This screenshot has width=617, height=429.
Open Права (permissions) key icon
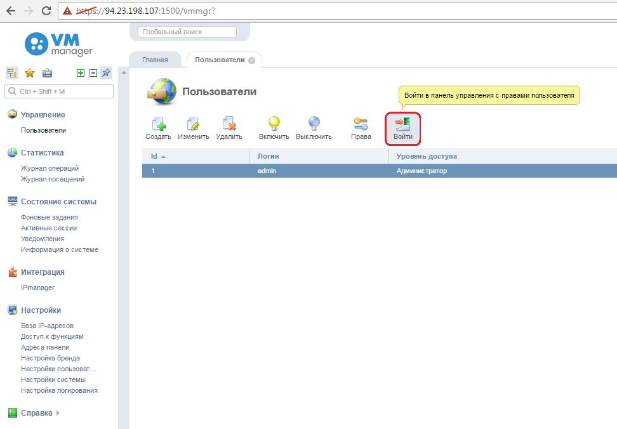coord(361,124)
